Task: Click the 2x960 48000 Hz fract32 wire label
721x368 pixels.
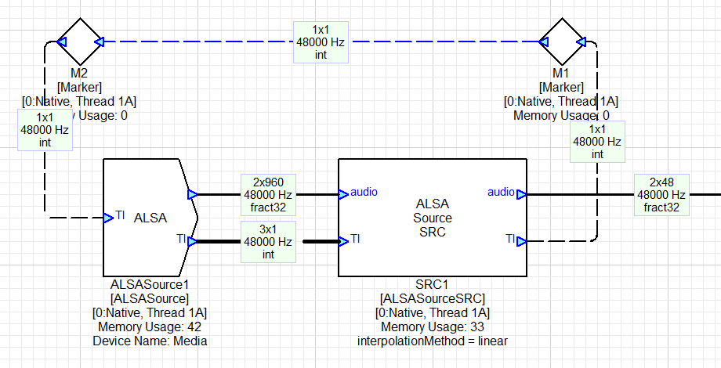Action: click(x=268, y=195)
